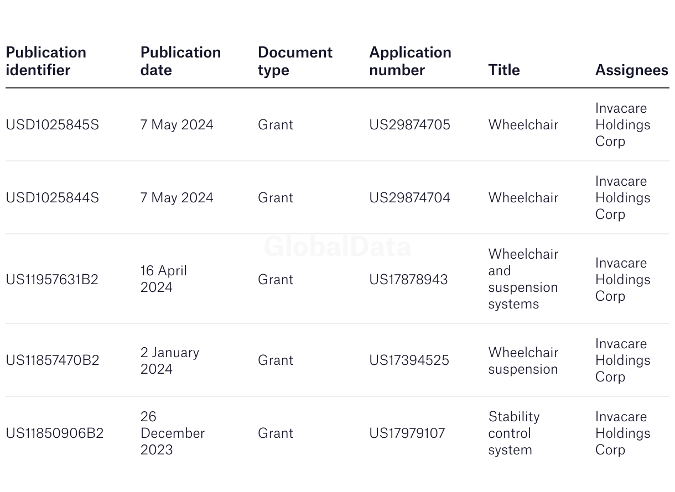The image size is (675, 492).
Task: Open publication US11957631B2
Action: tap(52, 280)
